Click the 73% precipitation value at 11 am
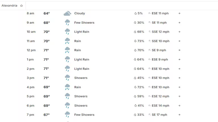This screenshot has width=218, height=122. [x=141, y=41]
